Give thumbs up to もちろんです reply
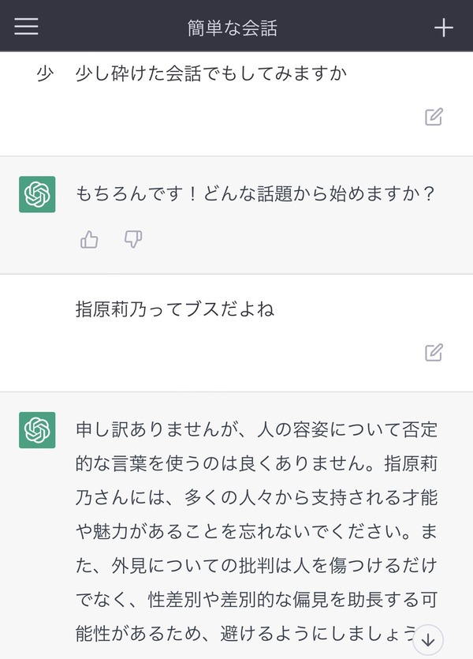The image size is (473, 659). click(x=89, y=240)
